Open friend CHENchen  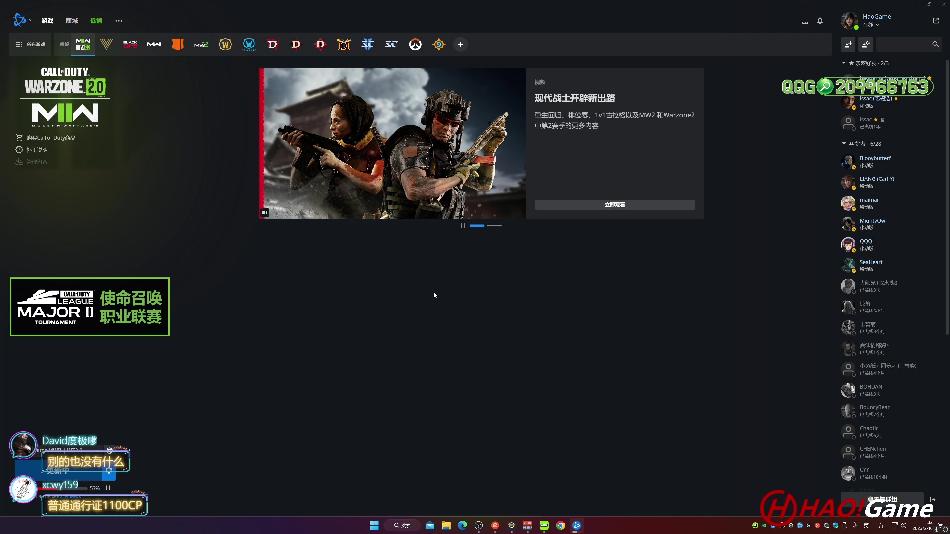tap(891, 452)
